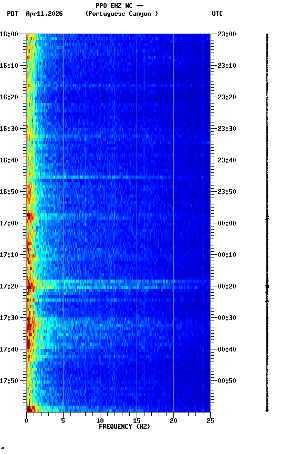The image size is (290, 454).
Task: Click the UTC time label '23:30'
Action: [x=227, y=129]
